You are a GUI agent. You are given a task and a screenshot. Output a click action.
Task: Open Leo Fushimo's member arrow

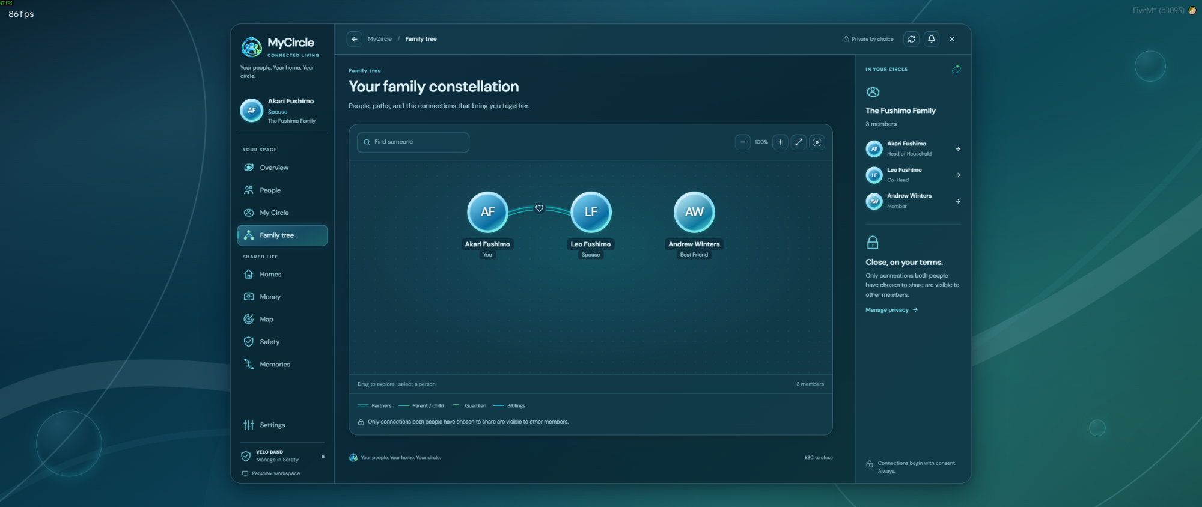click(957, 175)
